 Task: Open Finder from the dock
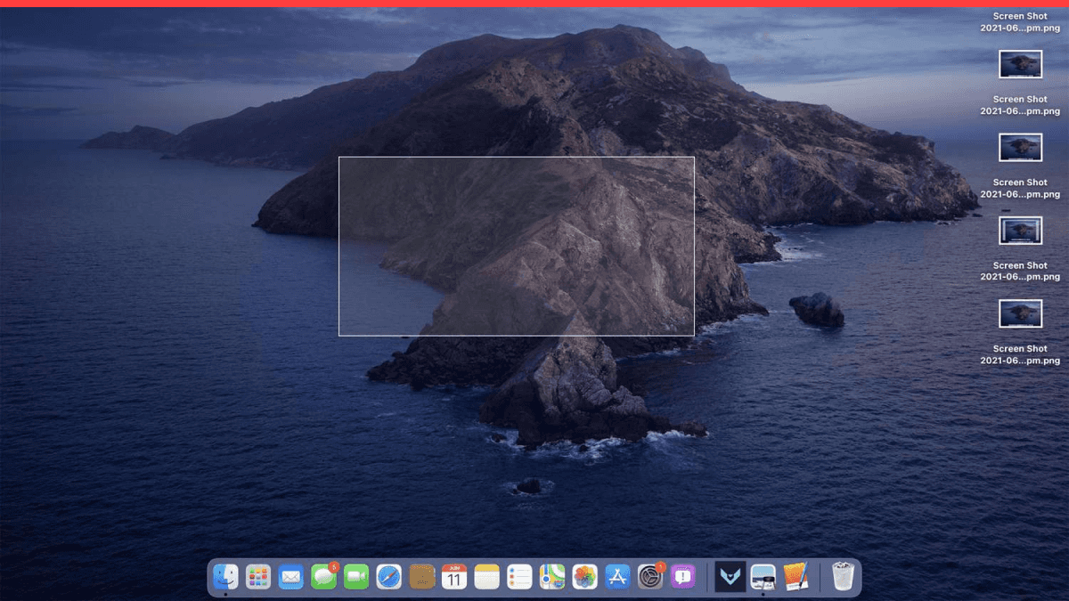(225, 577)
